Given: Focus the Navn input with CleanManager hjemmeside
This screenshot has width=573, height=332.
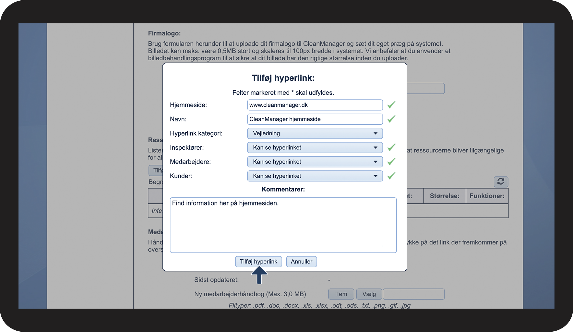Looking at the screenshot, I should 315,119.
